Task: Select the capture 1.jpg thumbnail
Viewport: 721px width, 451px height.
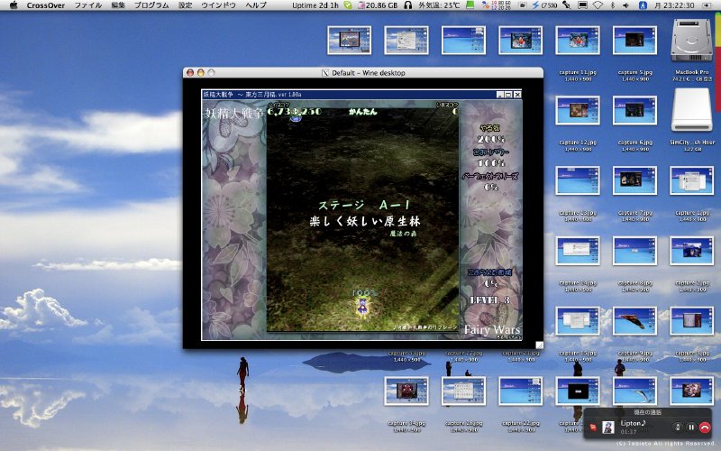Action: coord(691,181)
